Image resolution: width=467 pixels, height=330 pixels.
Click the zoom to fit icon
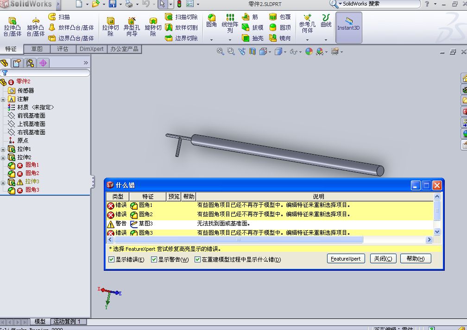click(x=220, y=51)
